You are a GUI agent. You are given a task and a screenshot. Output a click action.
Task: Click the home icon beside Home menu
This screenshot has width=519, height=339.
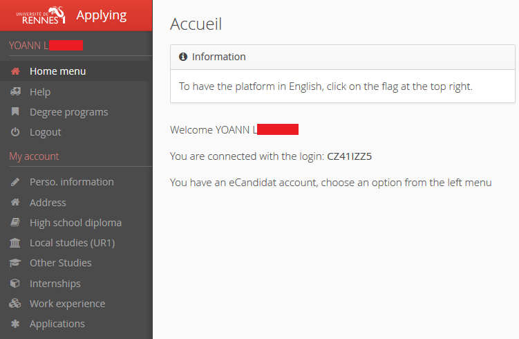pos(15,71)
